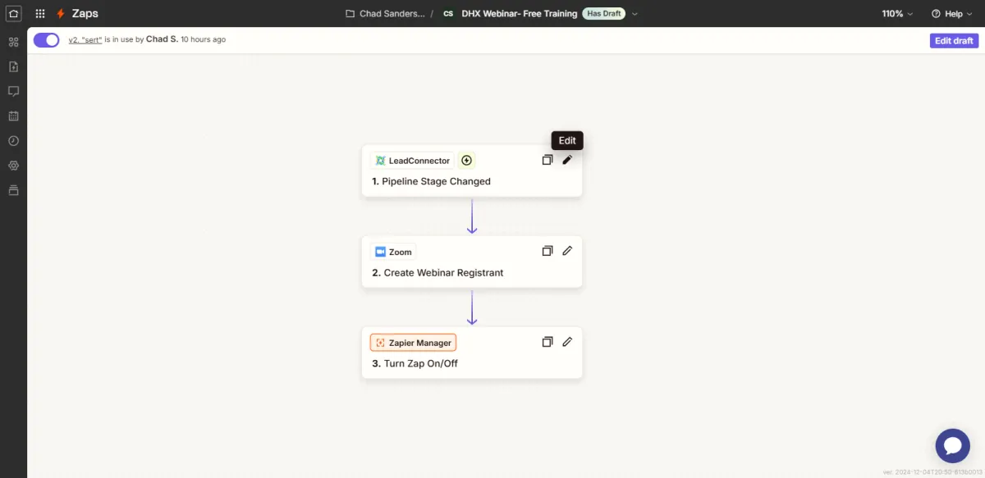
Task: Turn off the Zap on/off switch
Action: (47, 40)
